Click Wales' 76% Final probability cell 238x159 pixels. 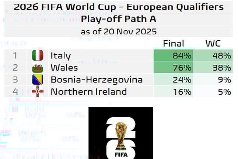173,68
